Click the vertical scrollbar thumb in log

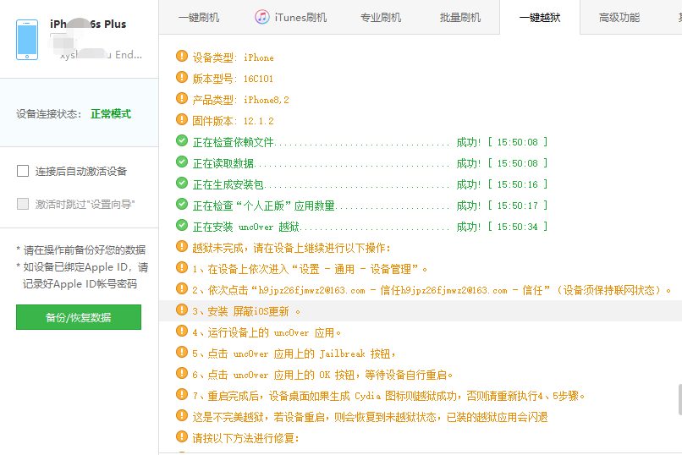point(679,399)
